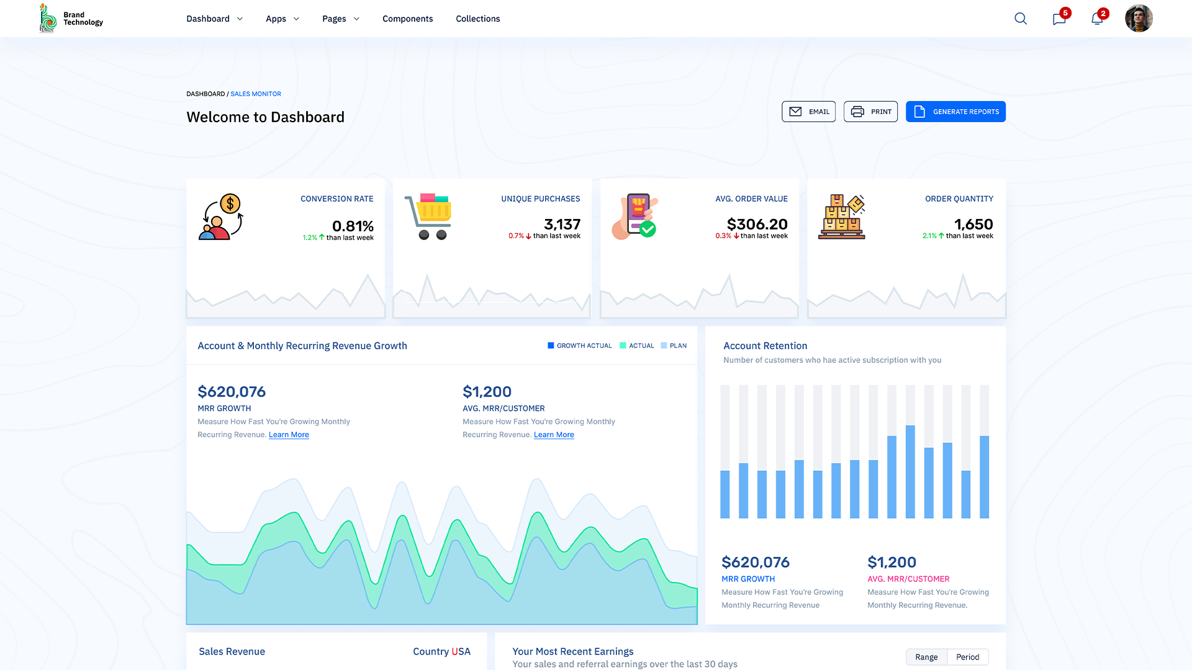1192x670 pixels.
Task: Open the search icon in top navigation
Action: [1020, 19]
